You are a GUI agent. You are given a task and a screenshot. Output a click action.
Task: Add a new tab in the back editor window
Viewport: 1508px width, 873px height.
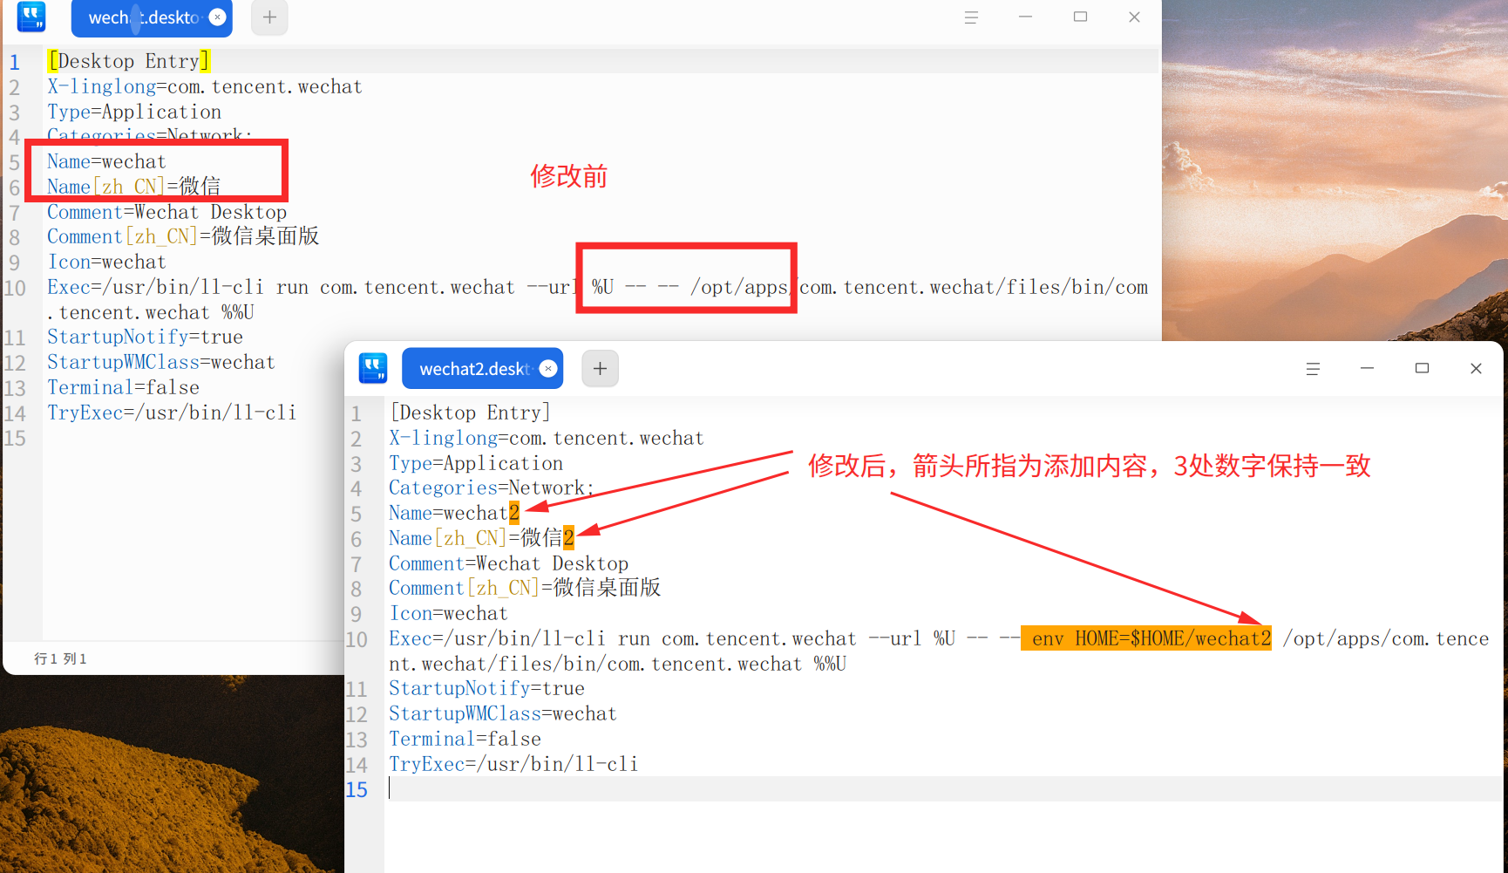coord(269,17)
